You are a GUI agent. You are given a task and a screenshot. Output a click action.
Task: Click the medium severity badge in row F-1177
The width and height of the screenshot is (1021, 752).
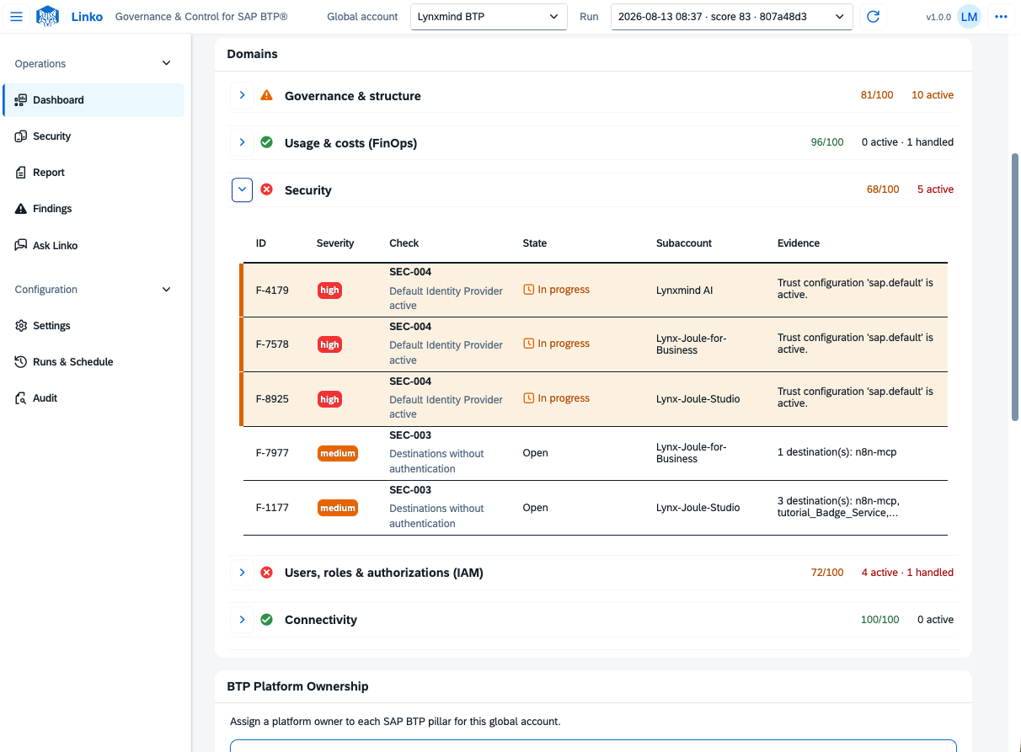tap(338, 508)
